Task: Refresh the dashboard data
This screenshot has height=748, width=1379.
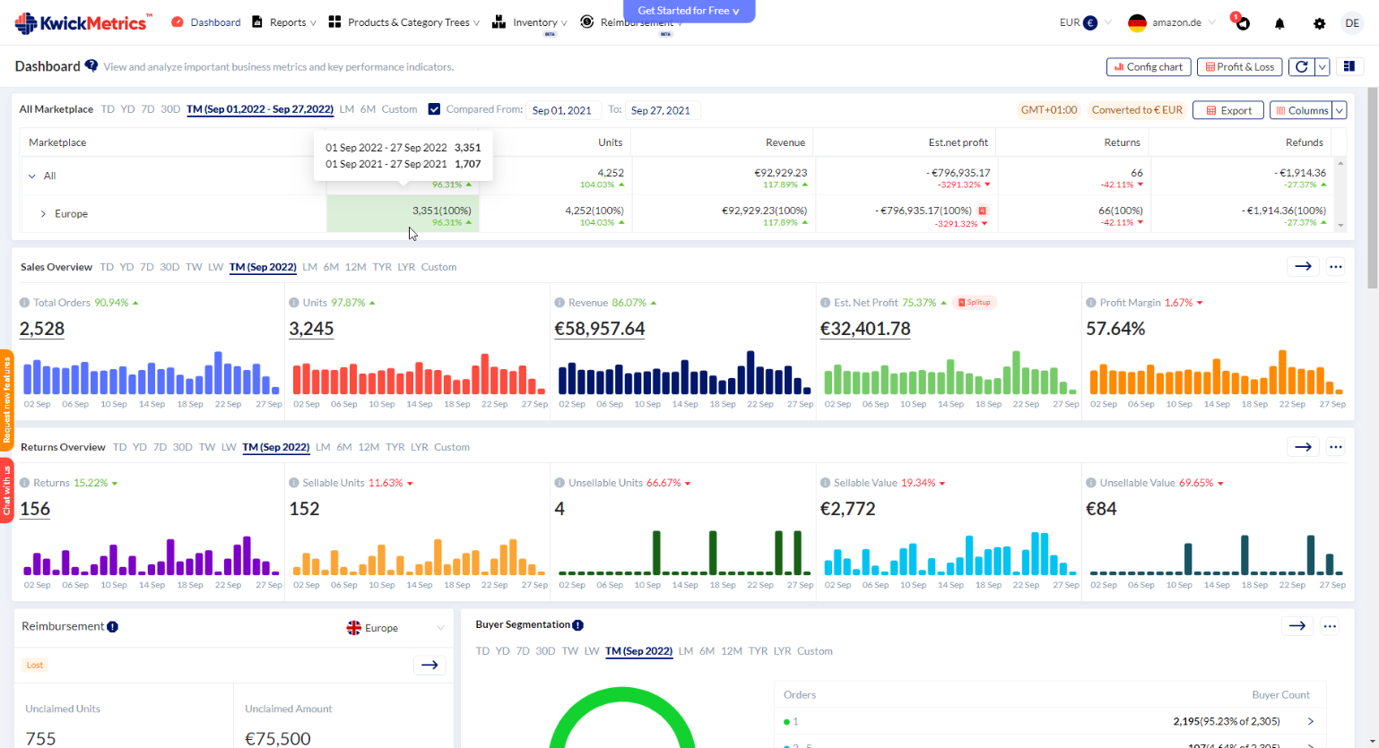Action: coord(1301,66)
